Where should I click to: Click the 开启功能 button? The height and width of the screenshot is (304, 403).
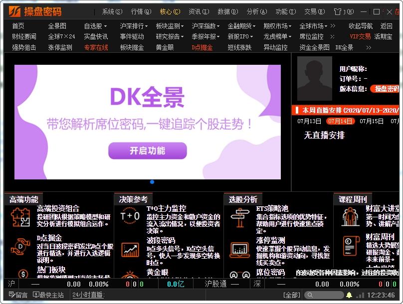coord(148,151)
